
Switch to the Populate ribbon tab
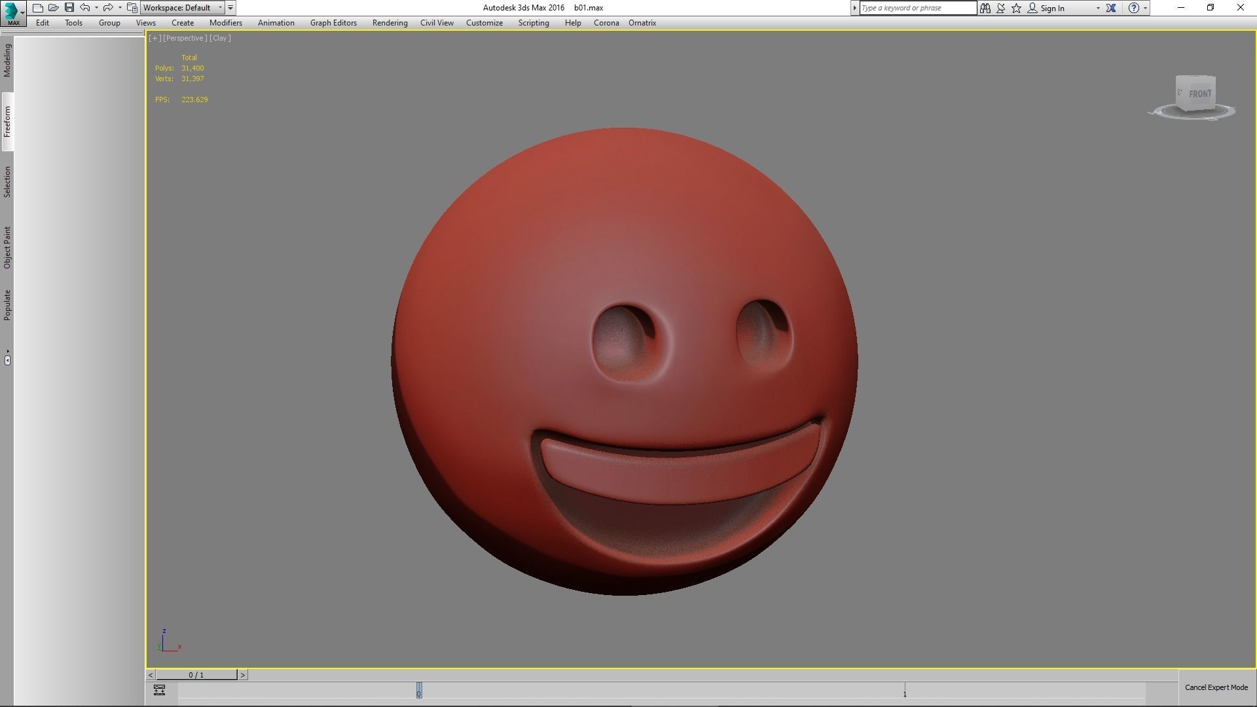pos(7,305)
